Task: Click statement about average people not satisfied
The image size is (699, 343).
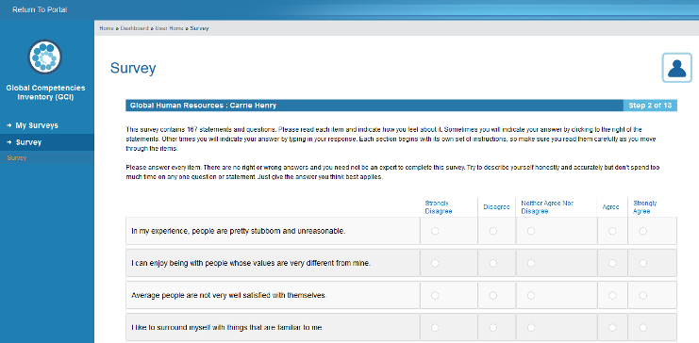Action: (229, 295)
